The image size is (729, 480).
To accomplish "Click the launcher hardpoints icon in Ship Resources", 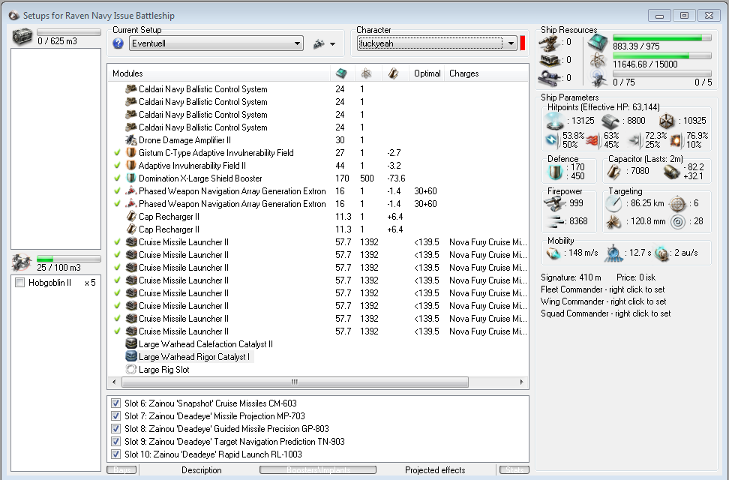I will click(x=549, y=61).
